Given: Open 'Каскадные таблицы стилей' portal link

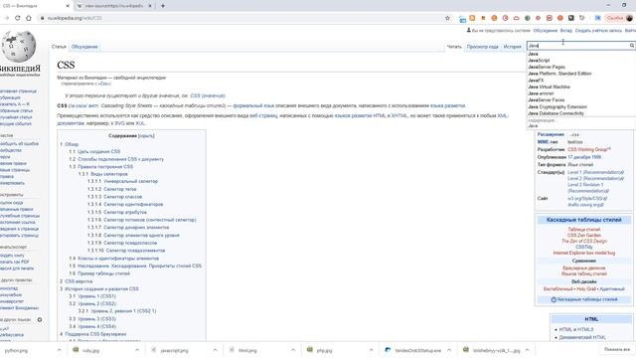Looking at the screenshot, I should click(x=587, y=299).
